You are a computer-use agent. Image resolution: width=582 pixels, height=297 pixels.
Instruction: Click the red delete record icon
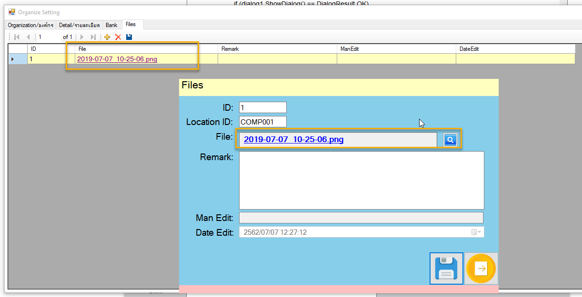tap(118, 37)
